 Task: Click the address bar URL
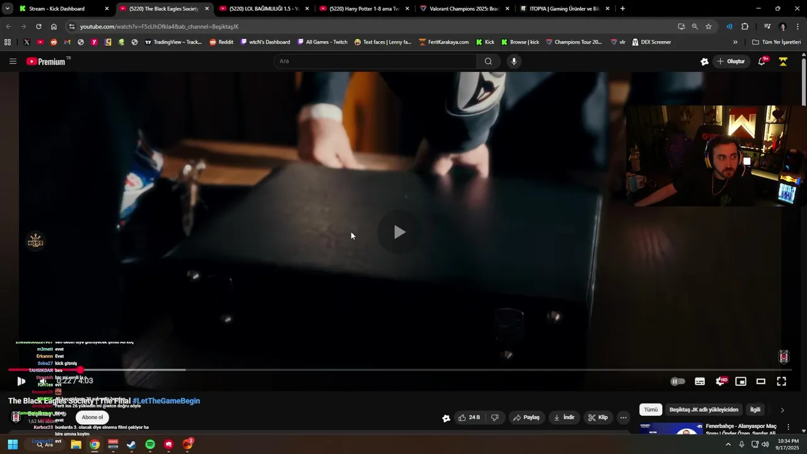coord(160,26)
